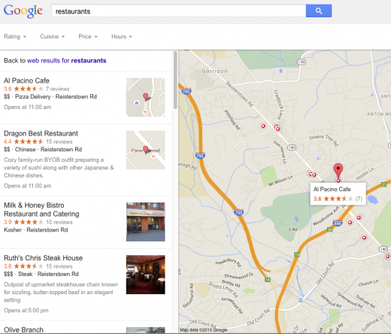This screenshot has width=391, height=334.
Task: Click the Route 140 shield on Reisterstown Rd
Action: pyautogui.click(x=292, y=147)
